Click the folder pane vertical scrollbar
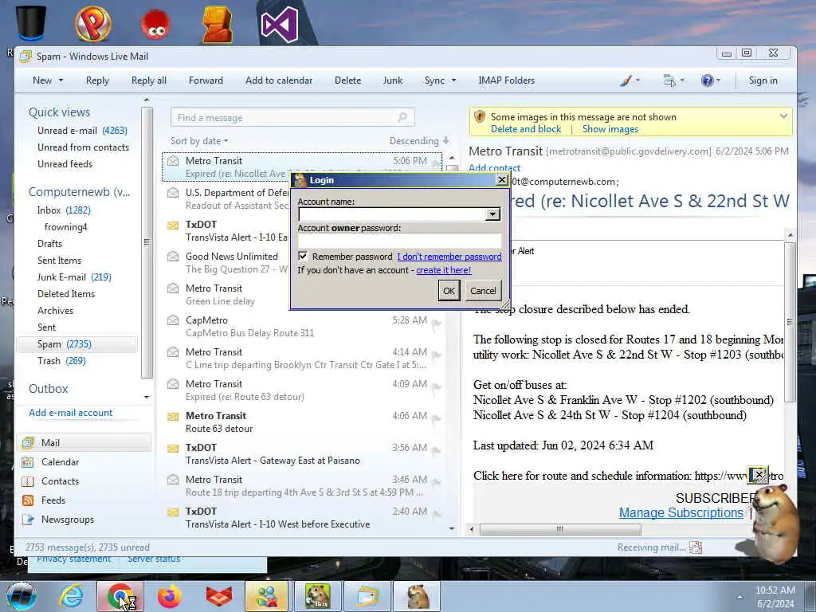This screenshot has width=816, height=612. pyautogui.click(x=147, y=242)
